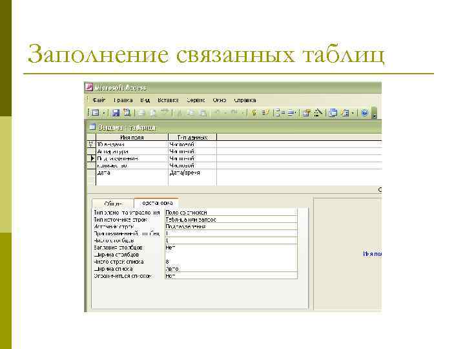The image size is (465, 349).
Task: Click the bound column value field
Action: pyautogui.click(x=231, y=233)
